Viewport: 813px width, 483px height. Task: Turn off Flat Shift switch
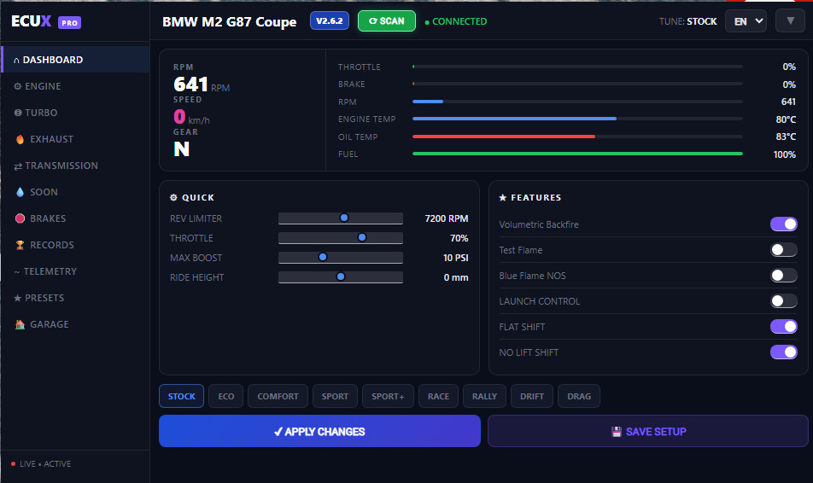click(x=783, y=327)
